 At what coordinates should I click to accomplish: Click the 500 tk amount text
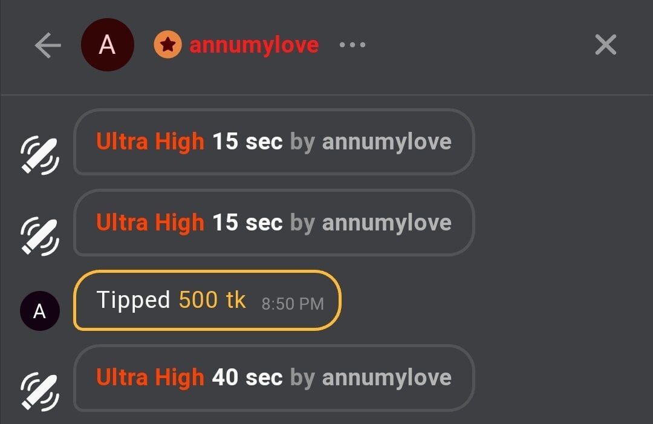pyautogui.click(x=212, y=300)
